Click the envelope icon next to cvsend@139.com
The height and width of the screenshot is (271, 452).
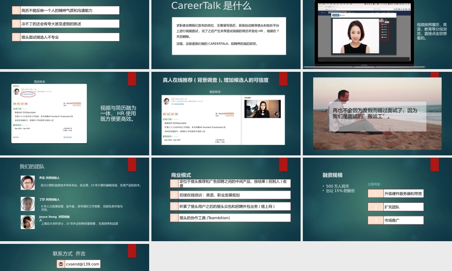[61, 264]
